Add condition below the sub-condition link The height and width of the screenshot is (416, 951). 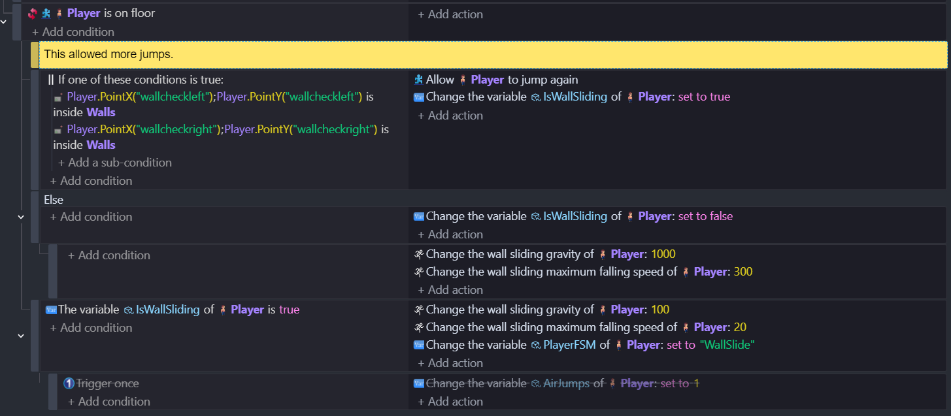pos(91,181)
